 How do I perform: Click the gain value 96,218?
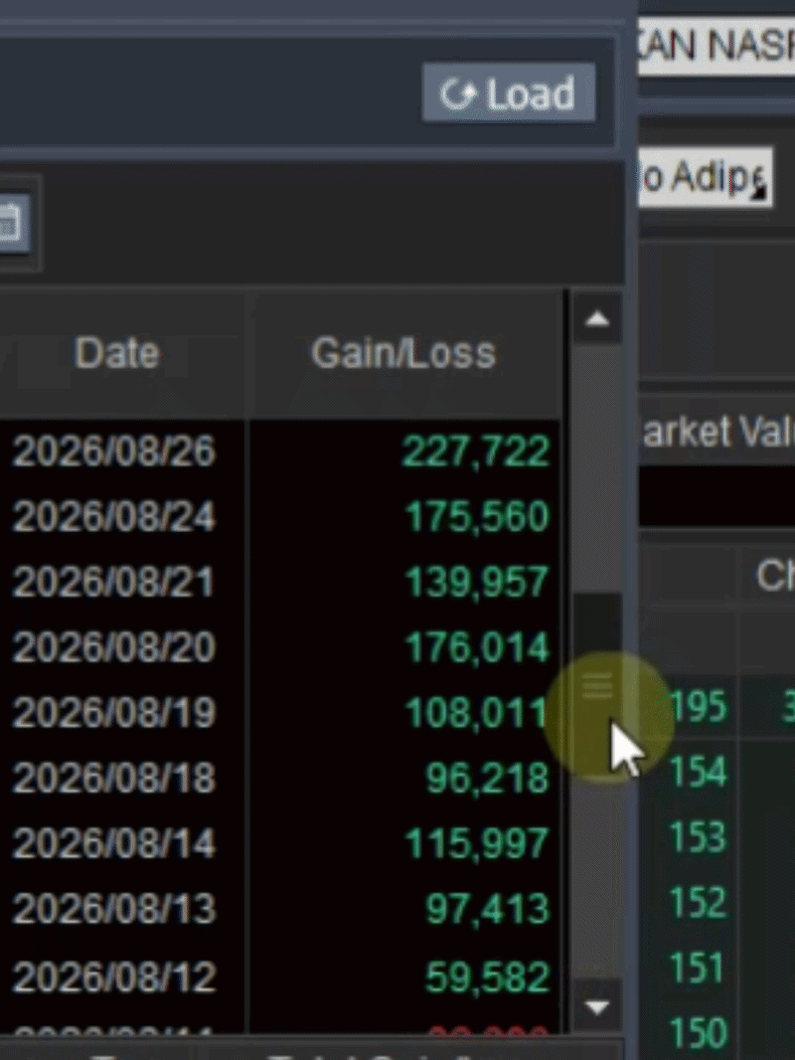click(x=487, y=779)
